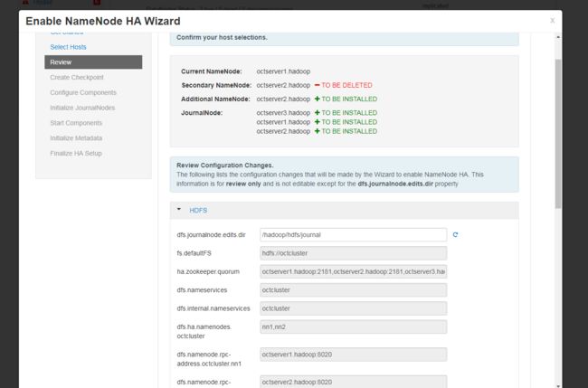588x388 pixels.
Task: Click plus icon beside JournalNode octserver2.hadoop row
Action: click(318, 131)
